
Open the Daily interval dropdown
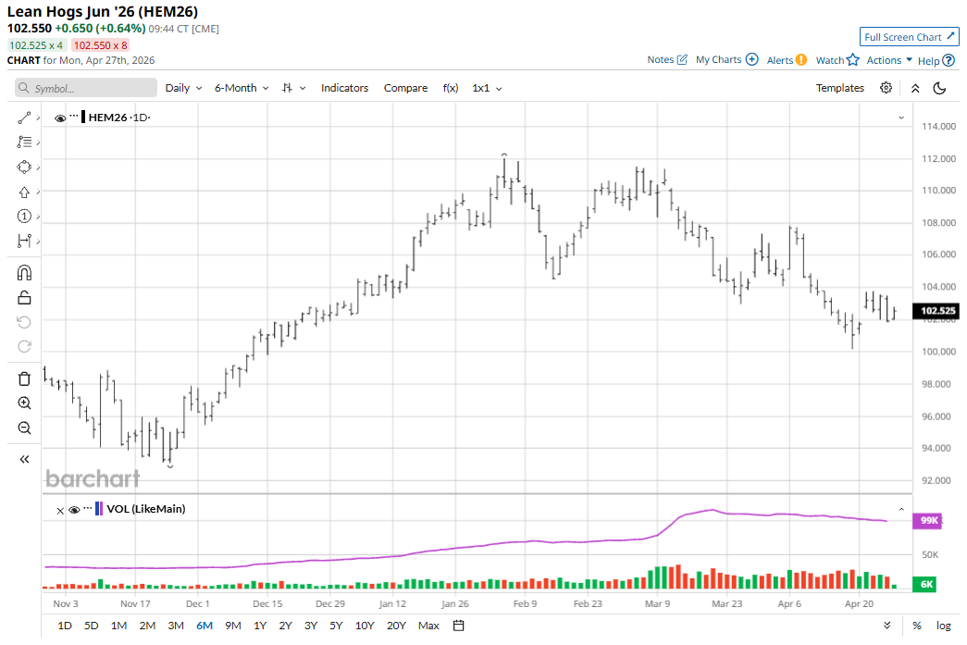pyautogui.click(x=182, y=88)
